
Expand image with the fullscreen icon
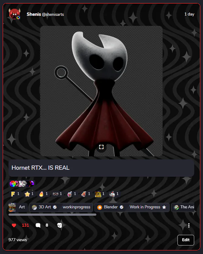point(101,147)
